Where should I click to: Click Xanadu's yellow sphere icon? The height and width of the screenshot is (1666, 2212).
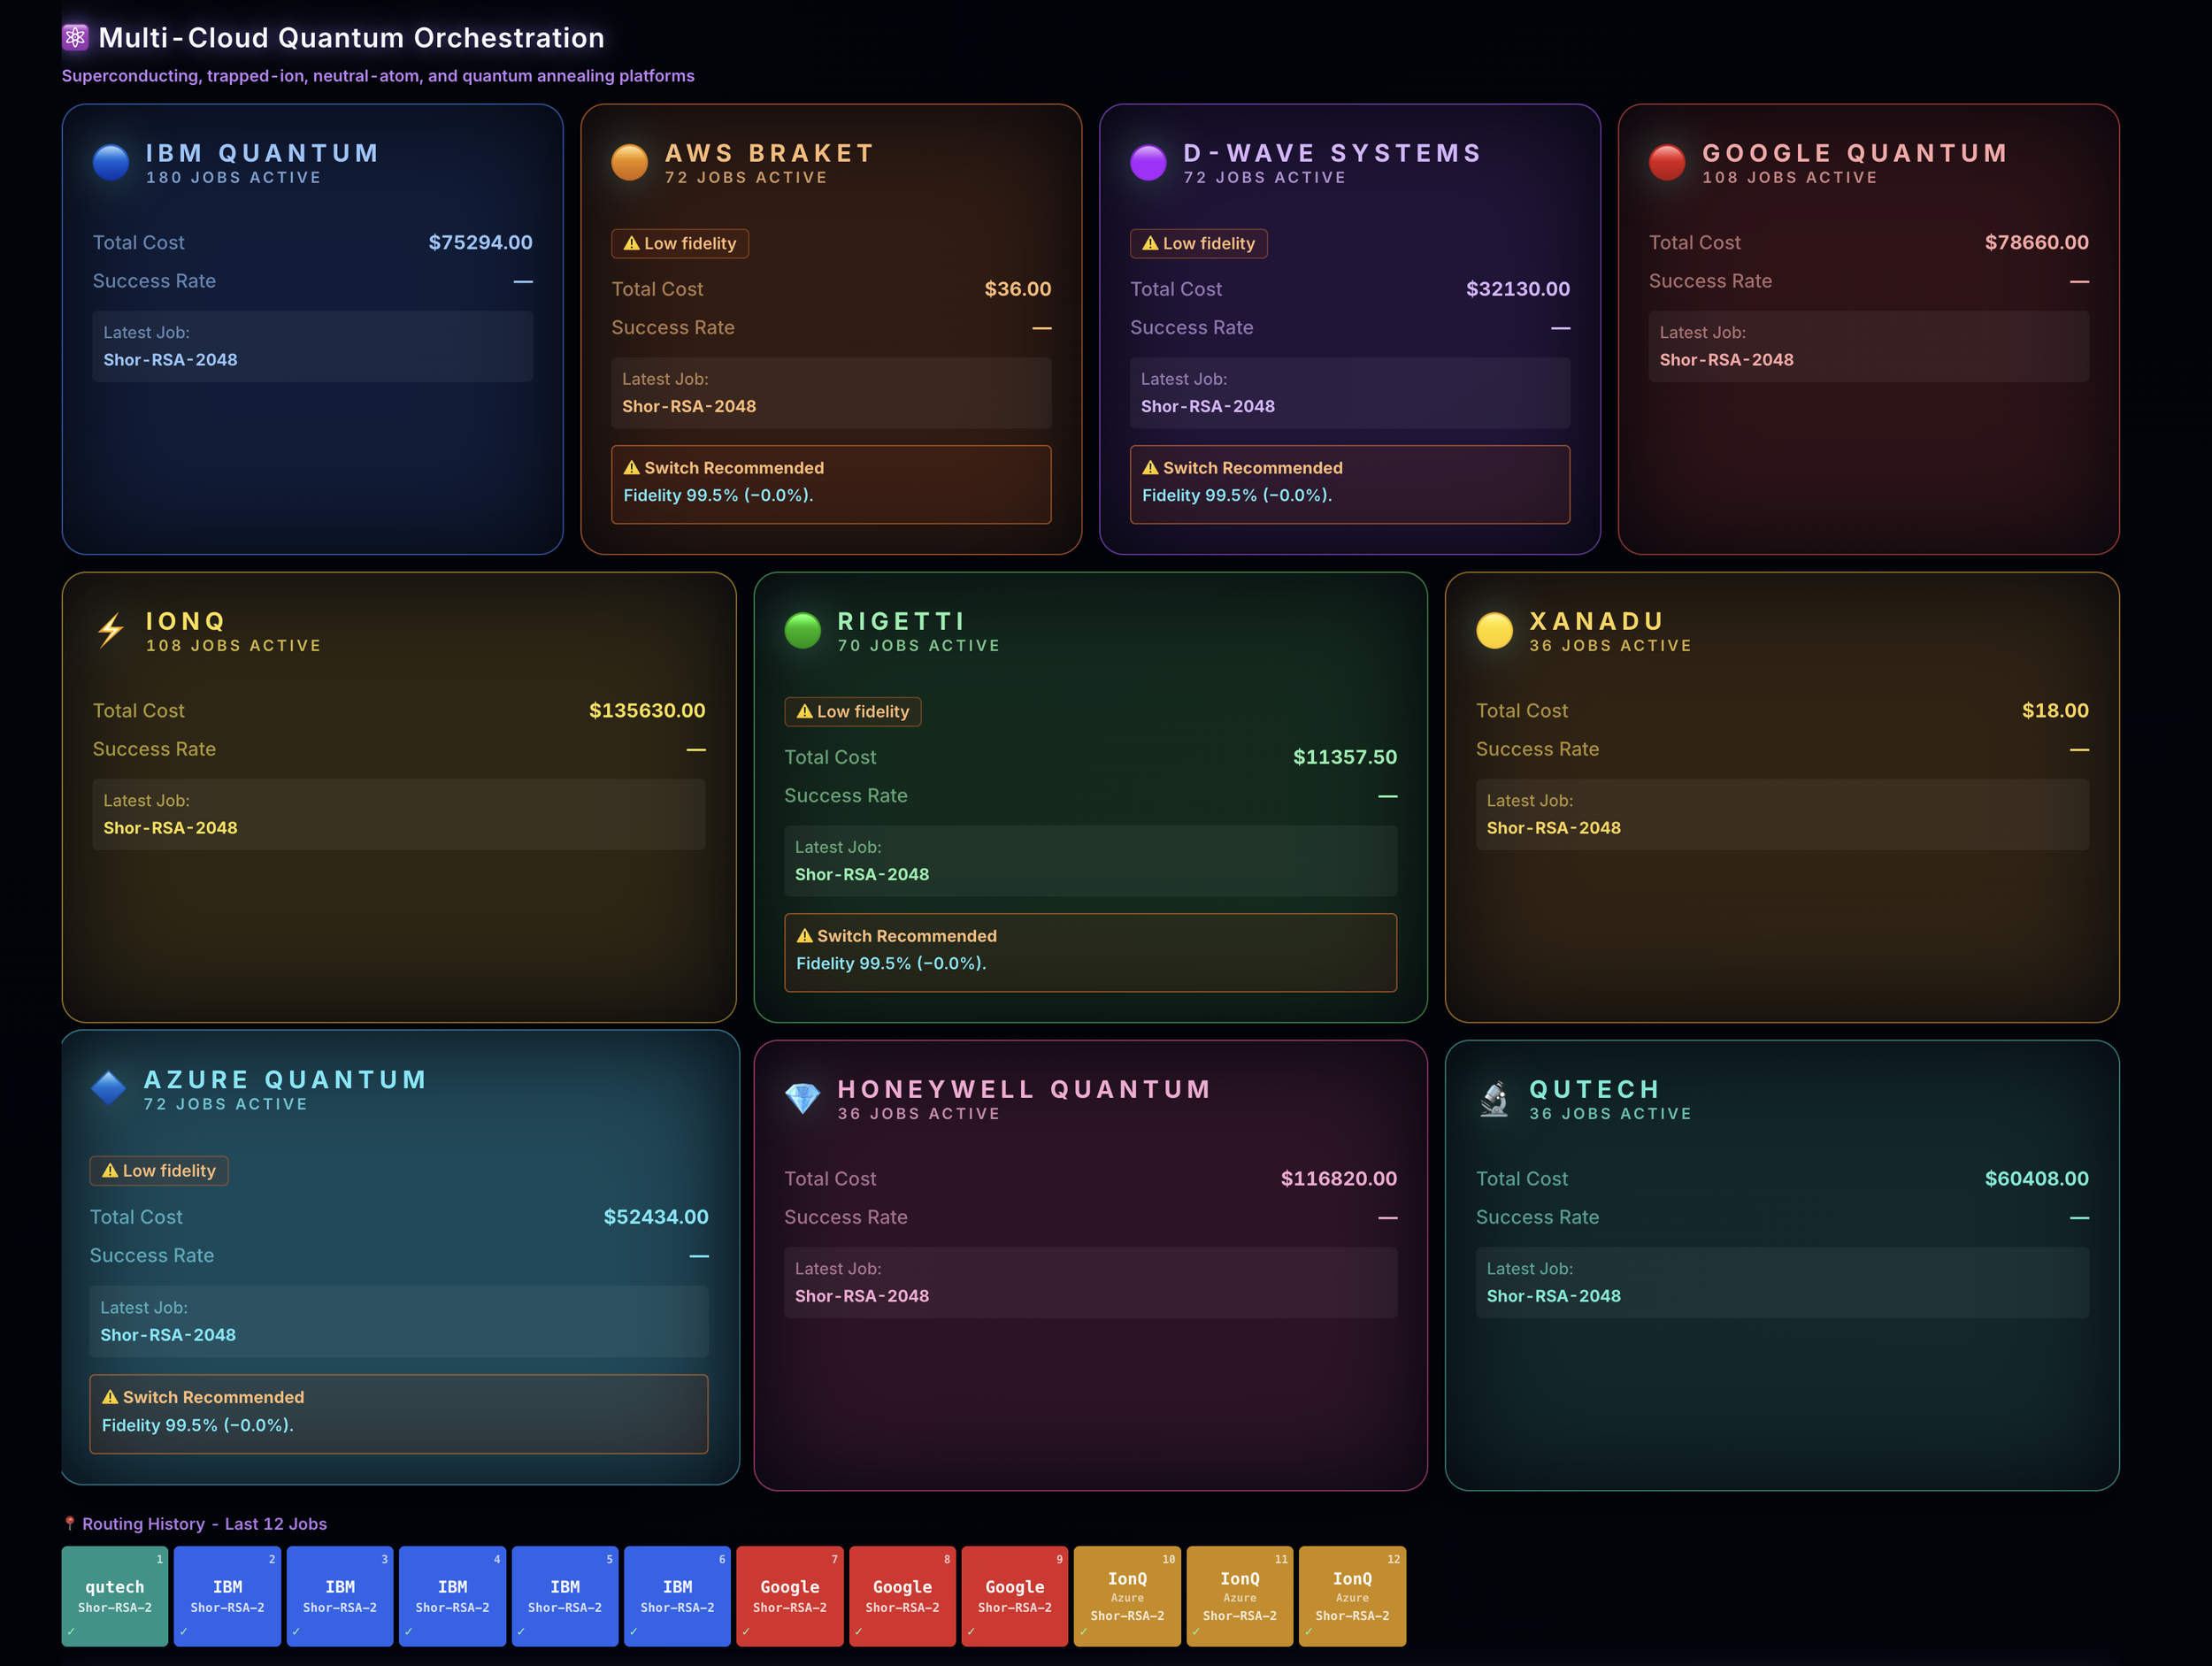[x=1494, y=630]
